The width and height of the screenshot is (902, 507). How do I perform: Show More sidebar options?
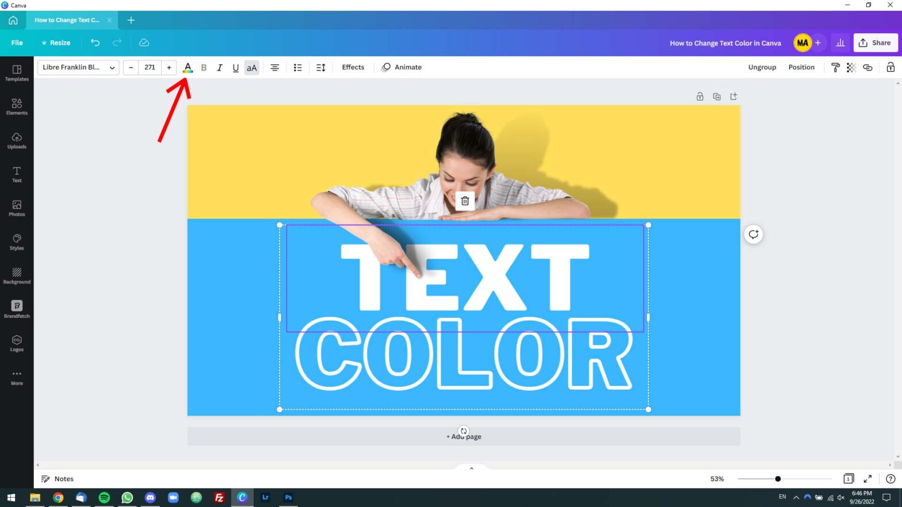click(x=17, y=377)
